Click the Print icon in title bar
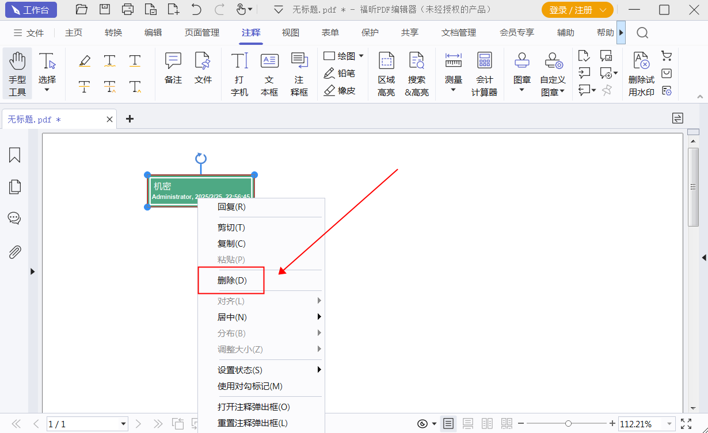The width and height of the screenshot is (708, 433). pyautogui.click(x=128, y=9)
